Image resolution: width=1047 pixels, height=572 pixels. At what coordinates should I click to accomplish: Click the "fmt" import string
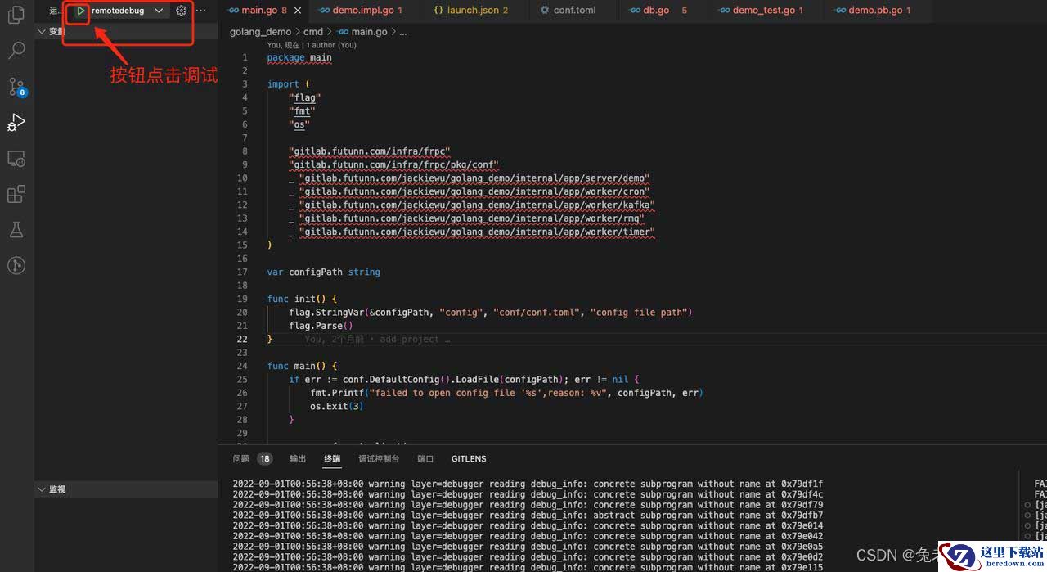[302, 111]
